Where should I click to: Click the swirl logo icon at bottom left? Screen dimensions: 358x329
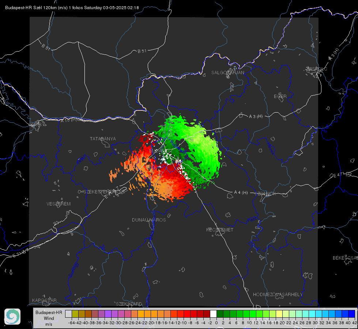[12, 317]
